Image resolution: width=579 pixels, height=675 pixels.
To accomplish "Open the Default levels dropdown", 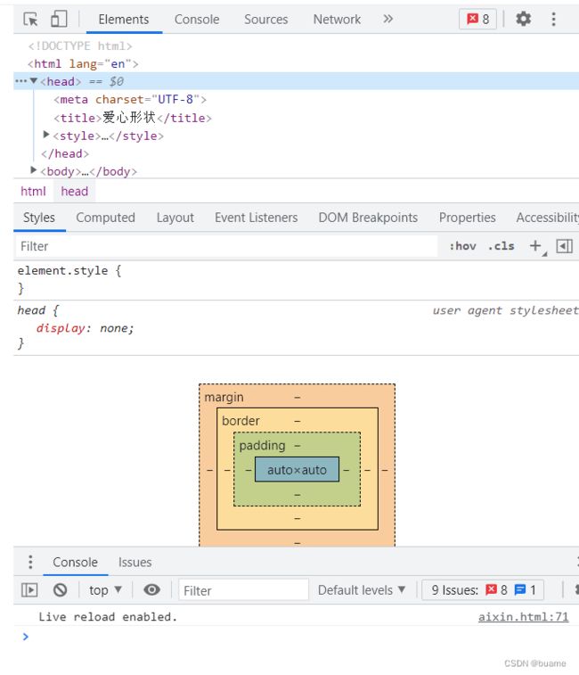I will [x=362, y=589].
